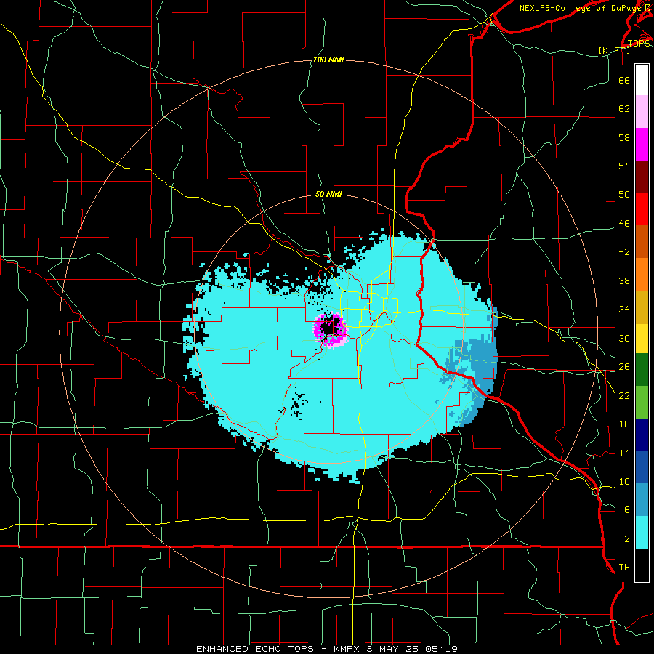Click the 26 value on the legend
654x654 pixels.
[x=624, y=367]
